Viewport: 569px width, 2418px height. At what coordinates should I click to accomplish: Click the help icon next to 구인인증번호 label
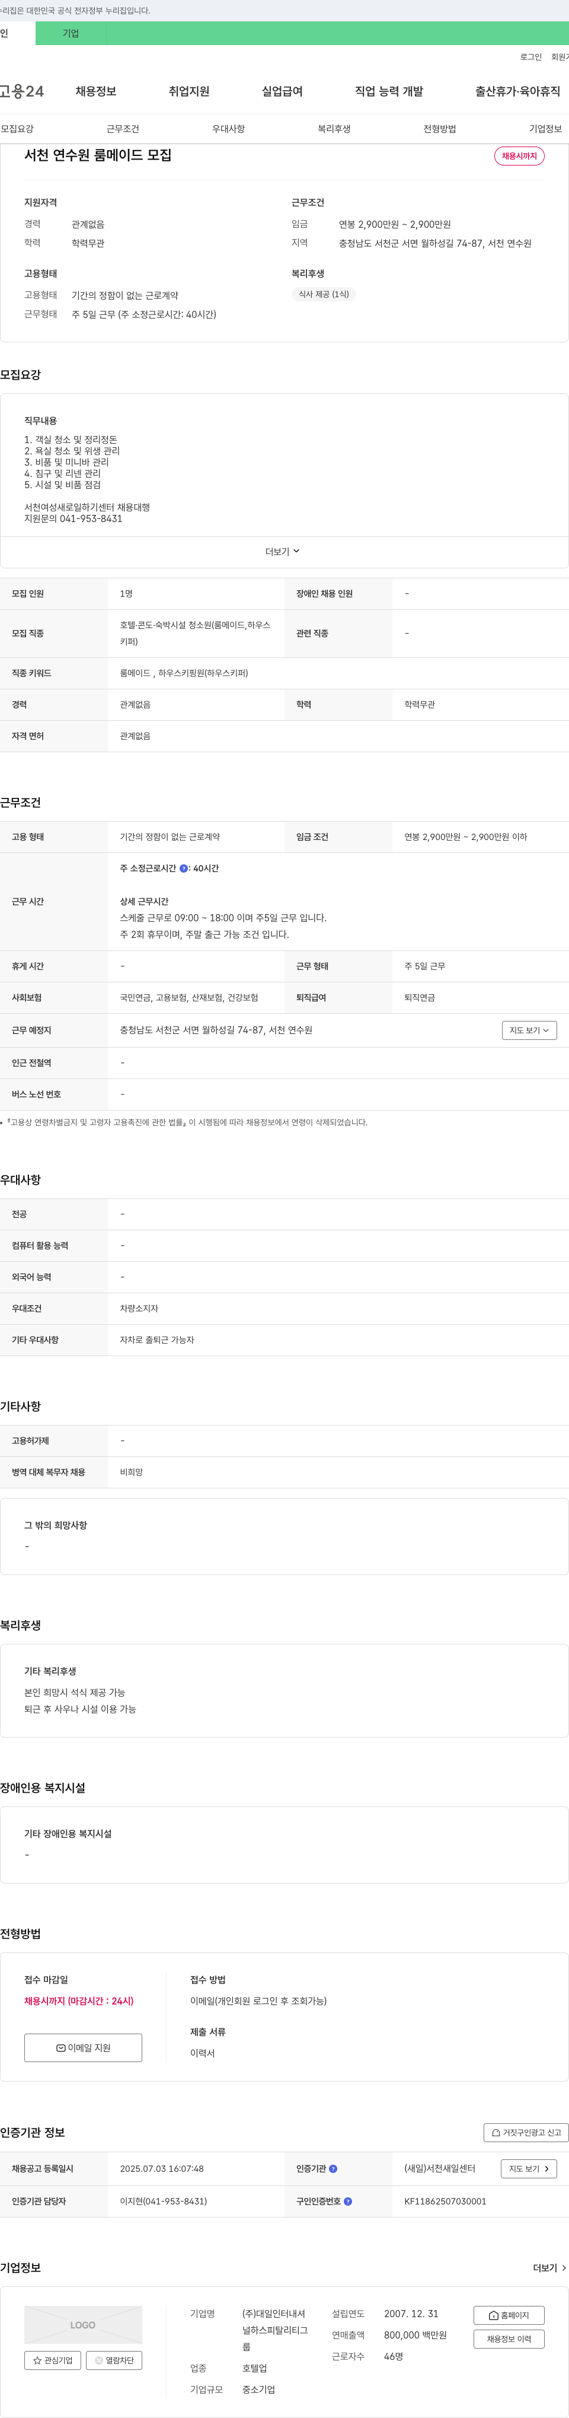348,2201
